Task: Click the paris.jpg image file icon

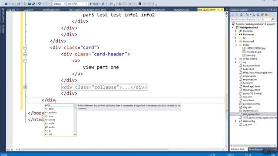Action: 244,55
